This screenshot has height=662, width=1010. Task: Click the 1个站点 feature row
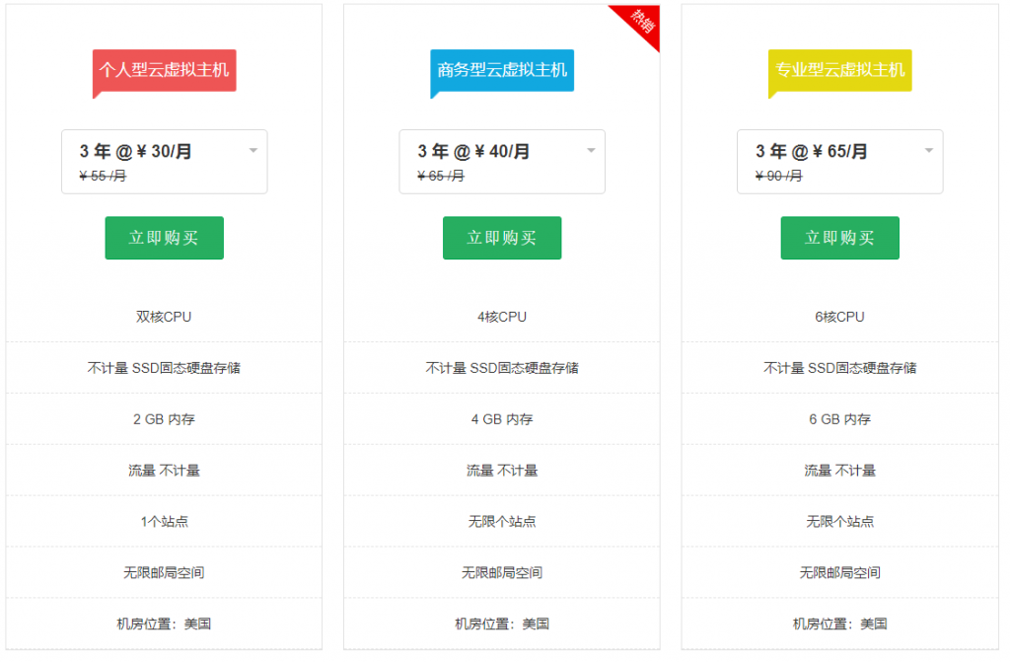(x=164, y=521)
